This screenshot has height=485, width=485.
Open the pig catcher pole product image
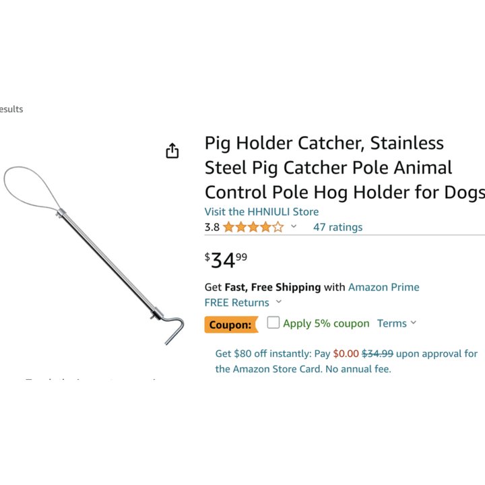[94, 255]
